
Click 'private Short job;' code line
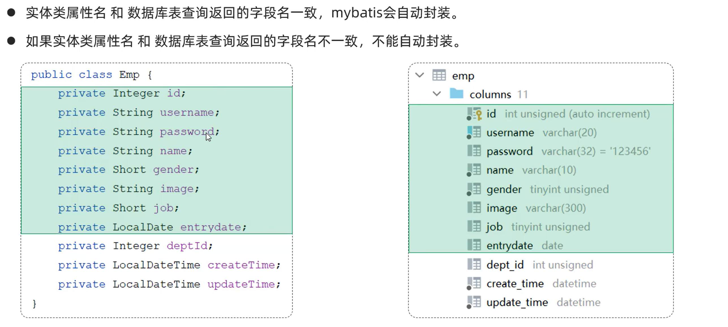pyautogui.click(x=118, y=208)
